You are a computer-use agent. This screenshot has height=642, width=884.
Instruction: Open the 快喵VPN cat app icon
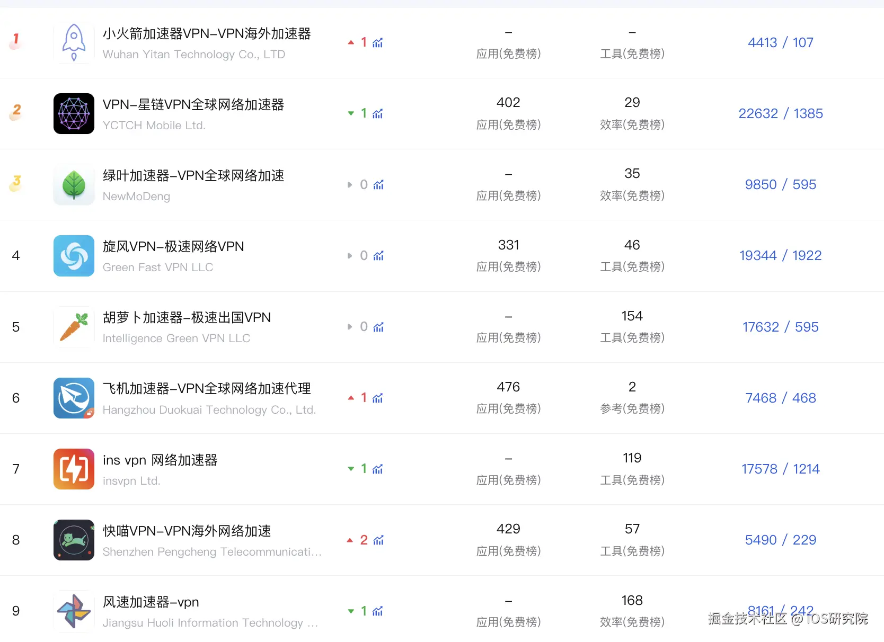[x=74, y=540]
